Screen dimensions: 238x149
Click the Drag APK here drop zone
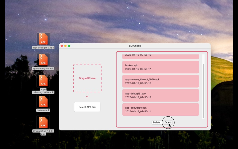87,78
